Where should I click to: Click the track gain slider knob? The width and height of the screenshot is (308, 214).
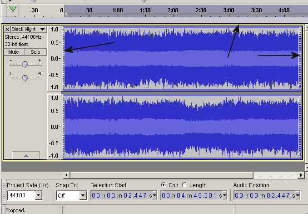(25, 64)
